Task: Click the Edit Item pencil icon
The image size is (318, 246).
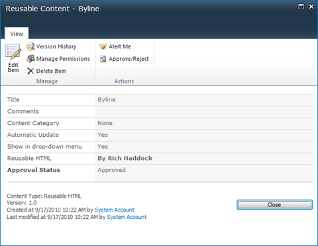Action: (x=13, y=52)
